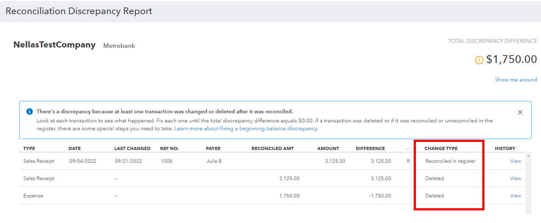Sort by the DATE column header
The image size is (541, 223).
click(75, 148)
